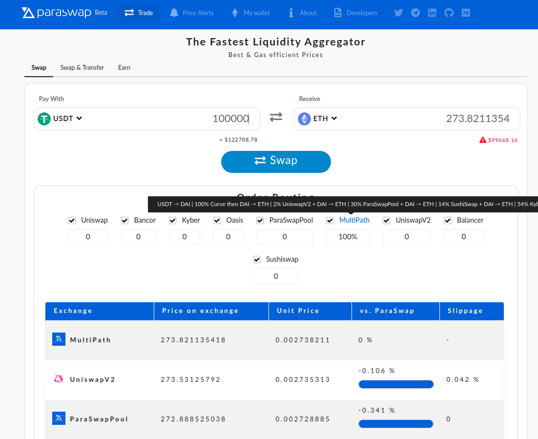Uncheck the Oasis checkbox

point(217,220)
